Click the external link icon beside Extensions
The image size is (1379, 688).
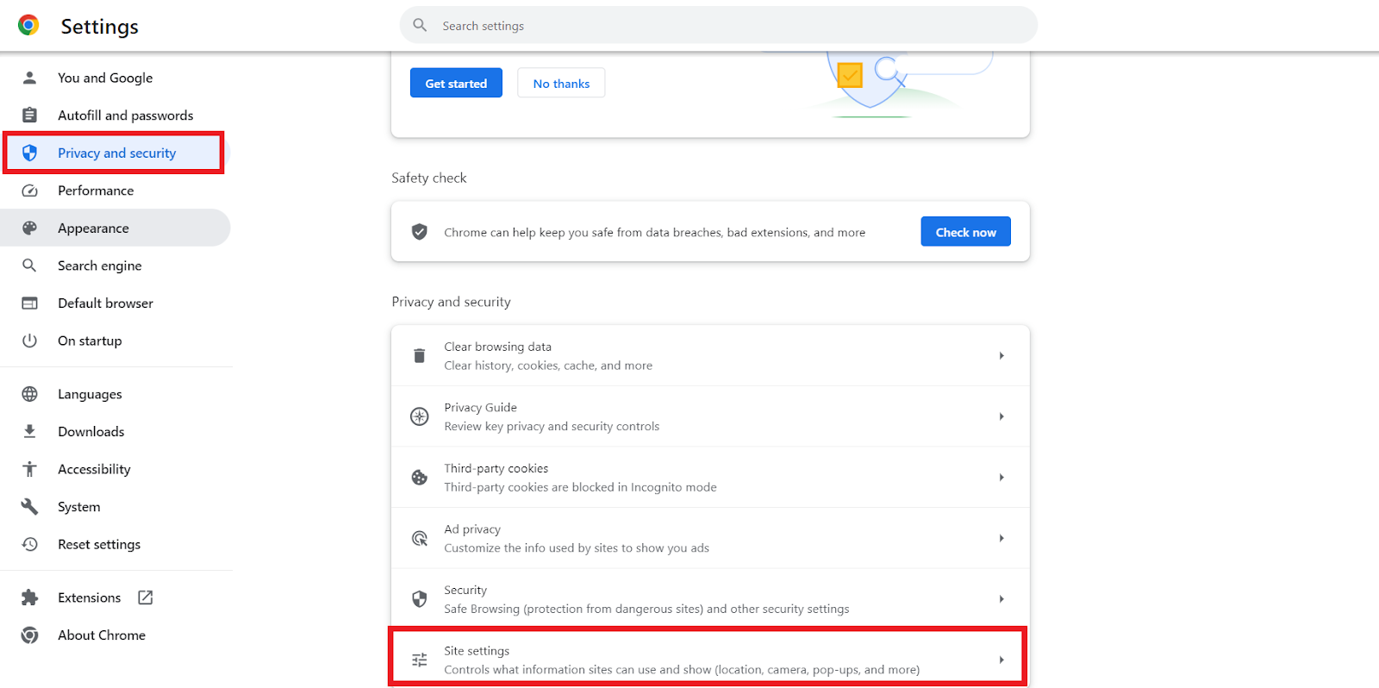(146, 597)
